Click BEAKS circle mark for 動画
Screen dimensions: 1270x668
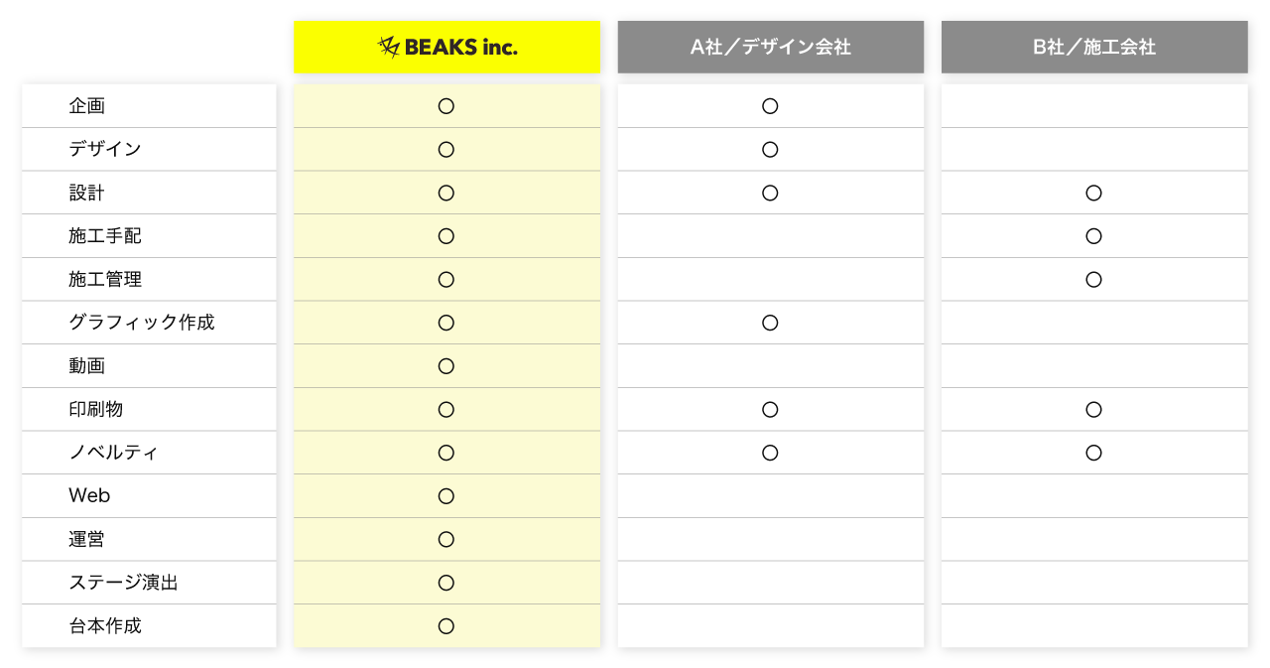(x=446, y=366)
